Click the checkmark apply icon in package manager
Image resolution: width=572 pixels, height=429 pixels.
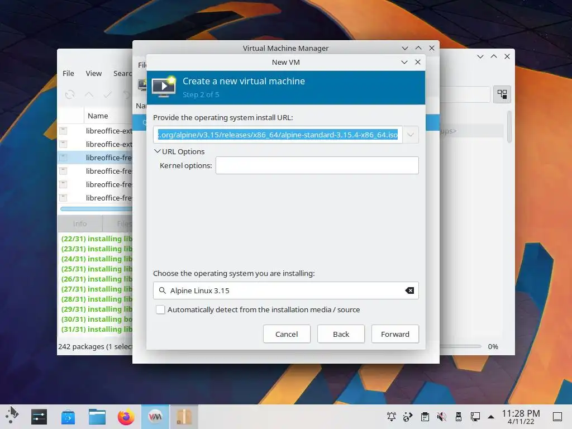point(108,95)
